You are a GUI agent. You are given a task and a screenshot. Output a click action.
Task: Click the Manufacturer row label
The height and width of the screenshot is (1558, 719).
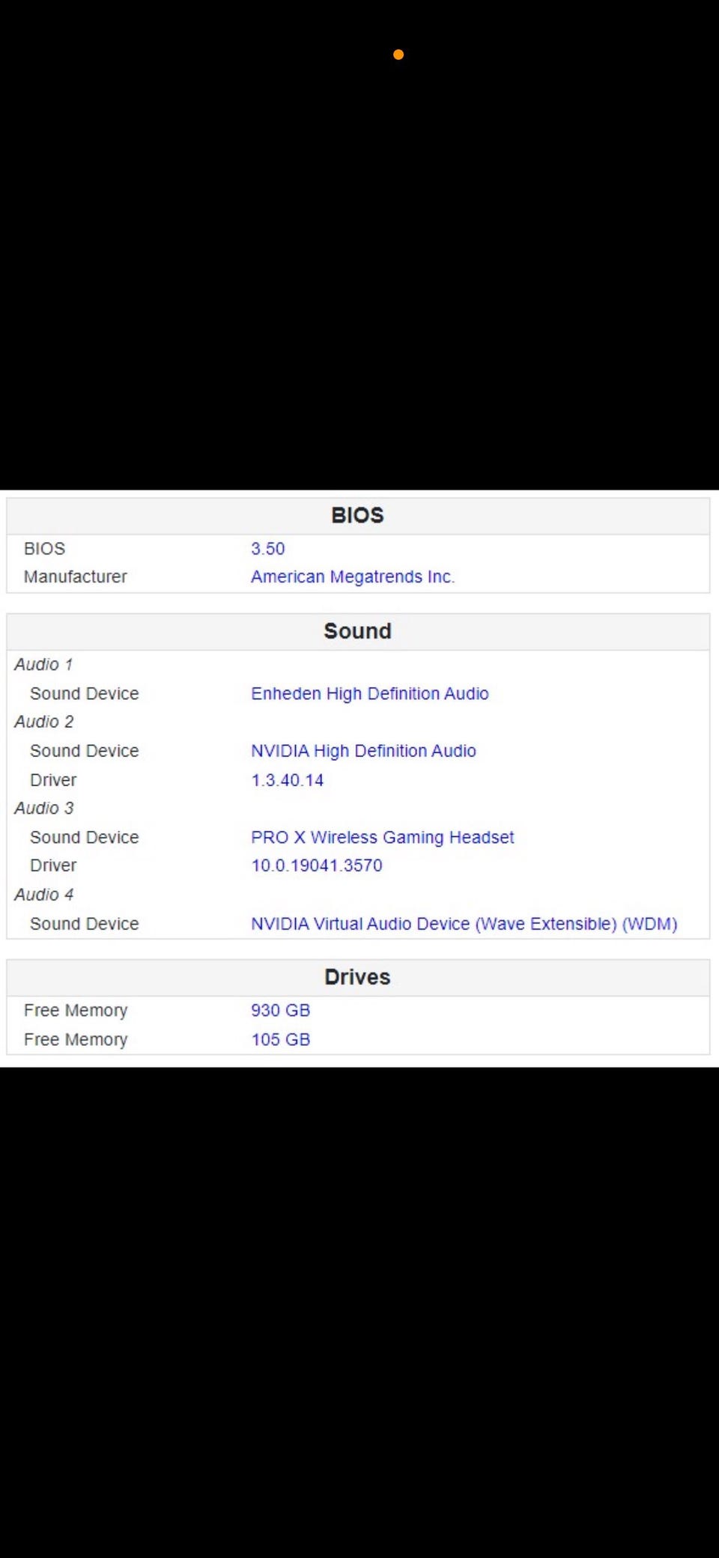[76, 577]
